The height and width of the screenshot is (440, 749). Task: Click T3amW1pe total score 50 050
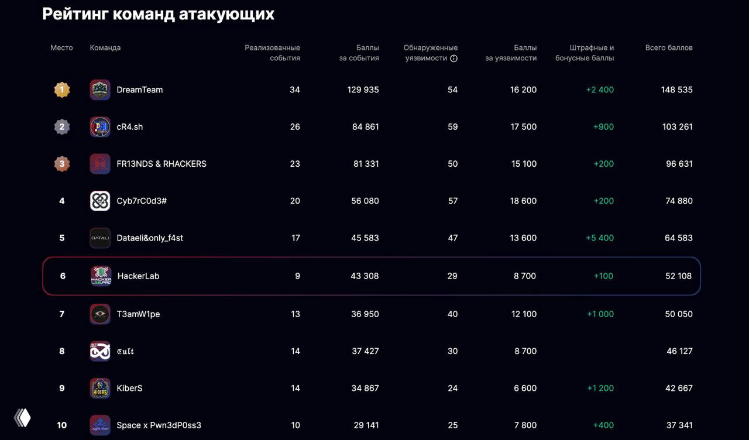(679, 314)
